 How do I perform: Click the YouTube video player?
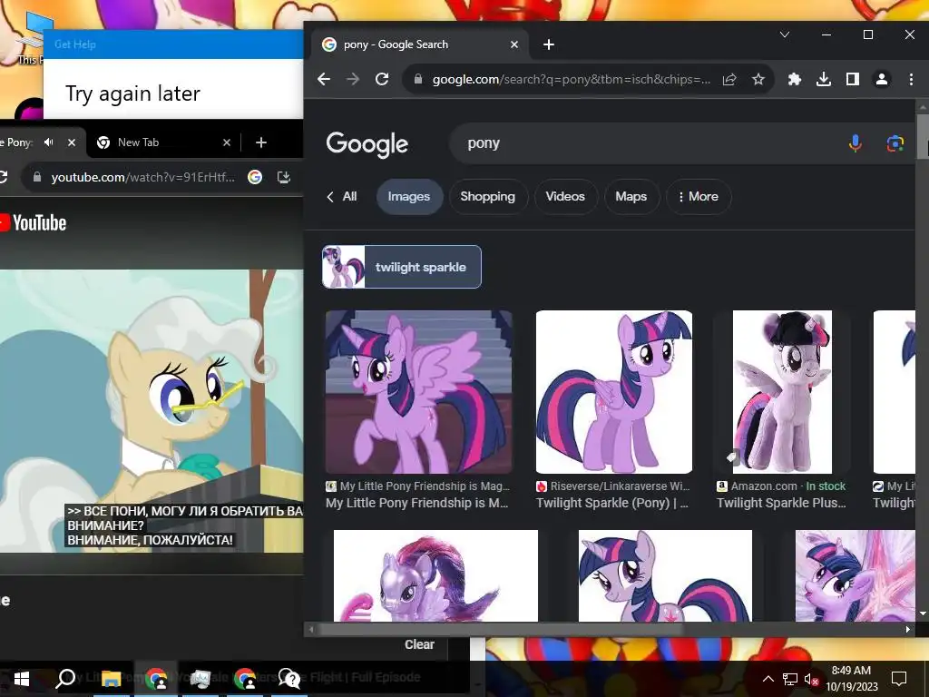click(152, 411)
